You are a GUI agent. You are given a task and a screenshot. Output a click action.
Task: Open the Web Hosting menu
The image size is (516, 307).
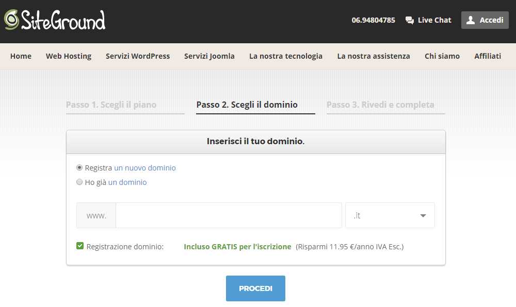(69, 56)
